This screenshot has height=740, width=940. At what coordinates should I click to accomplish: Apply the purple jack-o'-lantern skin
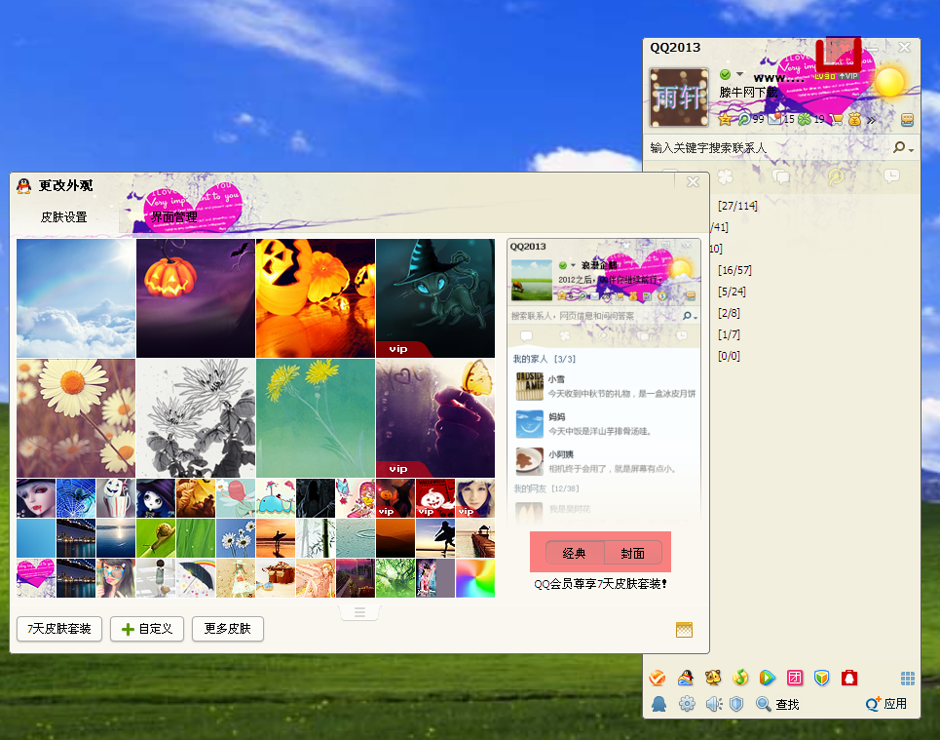tap(196, 298)
